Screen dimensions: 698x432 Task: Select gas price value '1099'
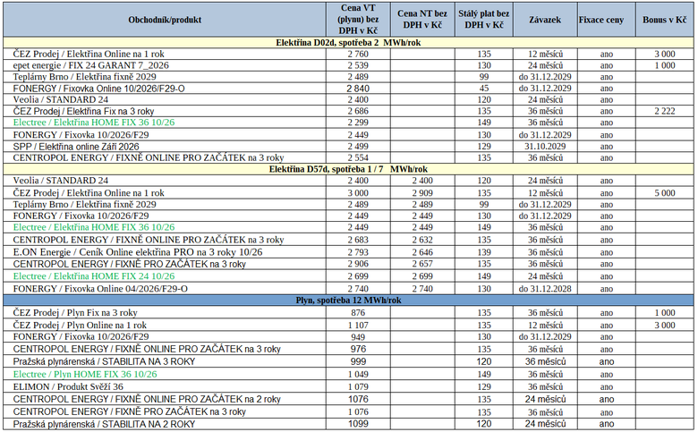(358, 424)
